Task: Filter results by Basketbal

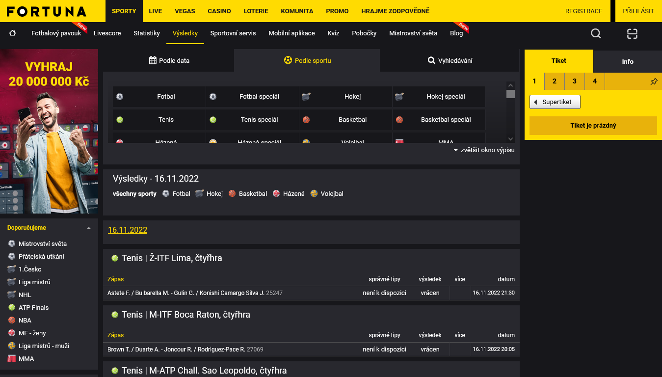Action: pyautogui.click(x=247, y=194)
